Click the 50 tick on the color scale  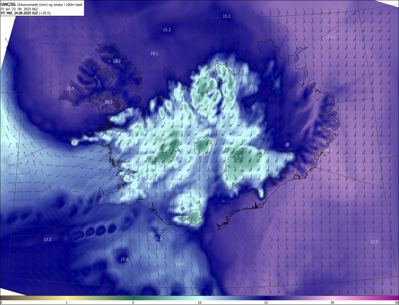tap(397, 303)
